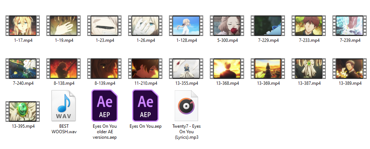
Task: Select the 7-240.mp4 video thumbnail
Action: (x=23, y=69)
